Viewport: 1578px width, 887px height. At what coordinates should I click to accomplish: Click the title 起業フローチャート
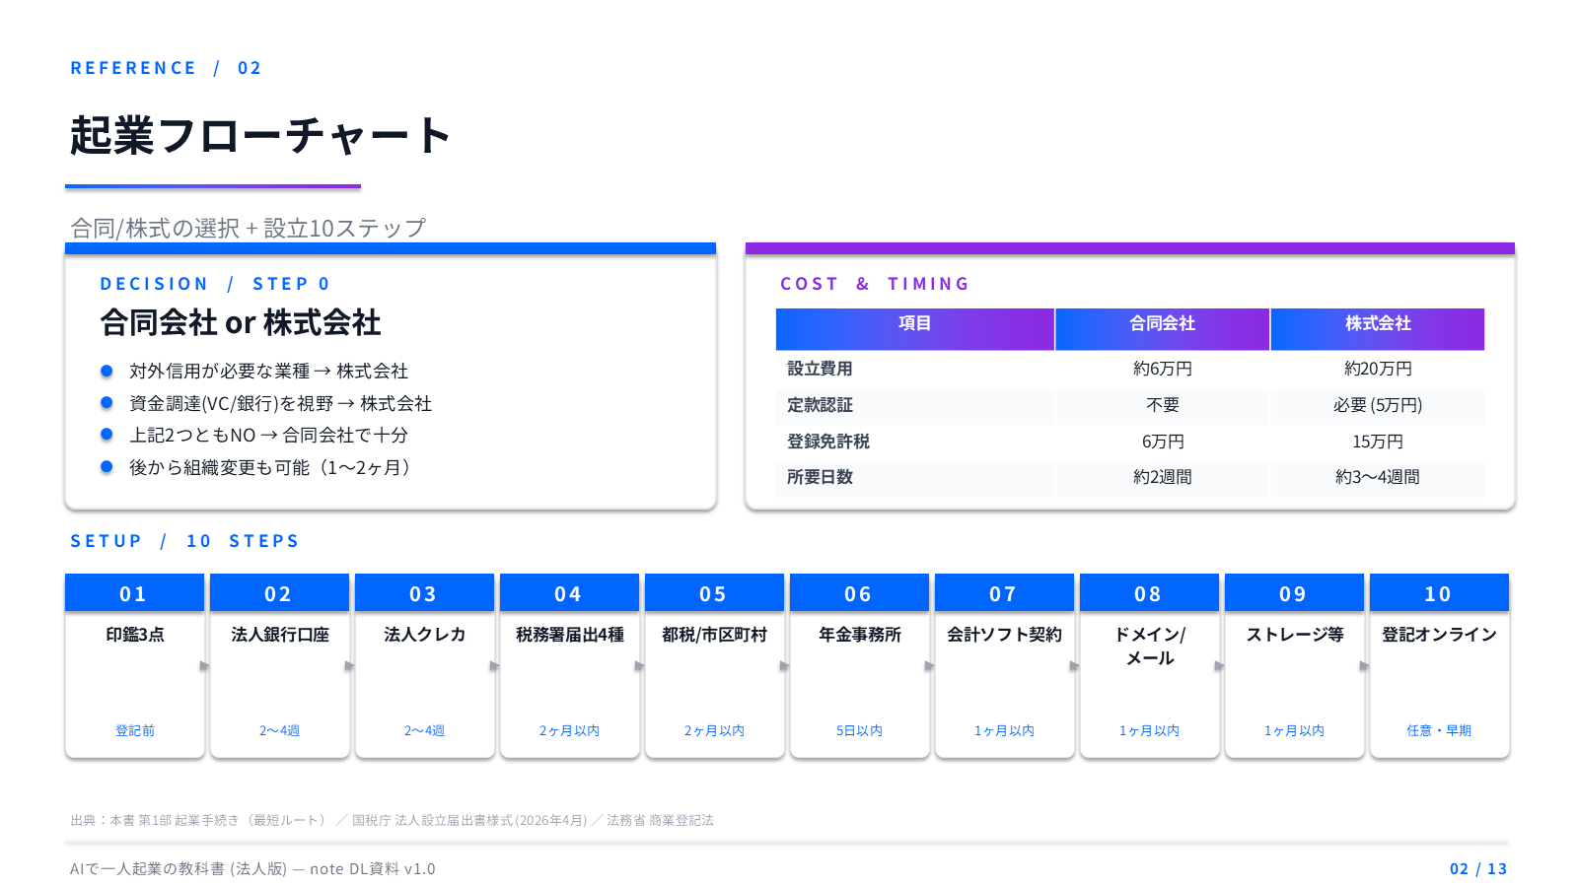pyautogui.click(x=260, y=136)
